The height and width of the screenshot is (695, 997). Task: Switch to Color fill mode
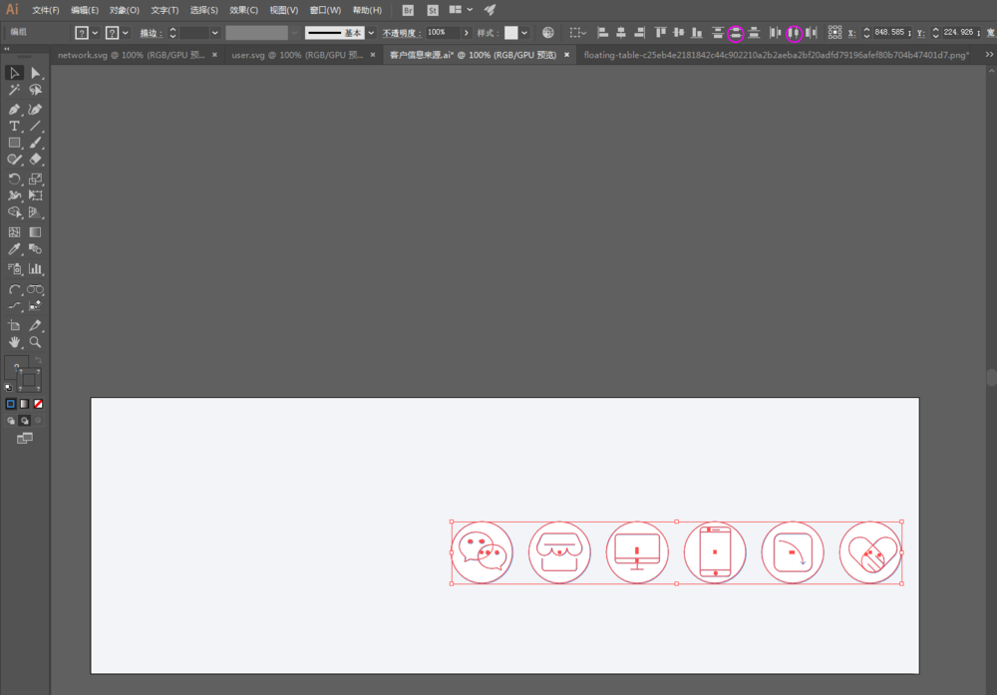[11, 404]
